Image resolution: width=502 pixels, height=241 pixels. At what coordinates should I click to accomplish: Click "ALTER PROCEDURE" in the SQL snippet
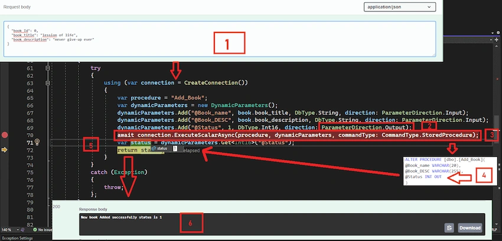coord(423,159)
